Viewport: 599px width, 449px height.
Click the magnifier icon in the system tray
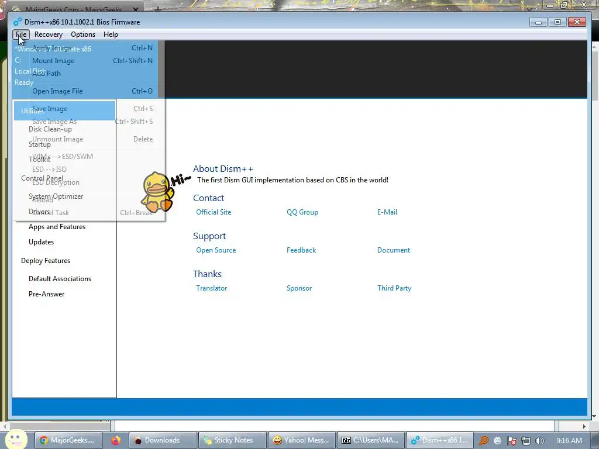click(484, 441)
